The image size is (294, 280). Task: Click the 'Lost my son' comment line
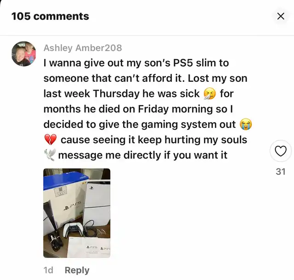(145, 78)
